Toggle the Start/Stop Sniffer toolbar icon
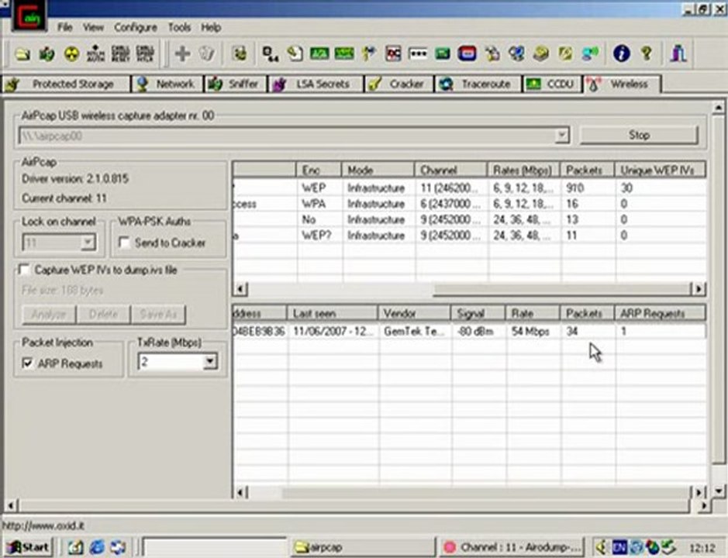Image resolution: width=728 pixels, height=558 pixels. (x=47, y=53)
